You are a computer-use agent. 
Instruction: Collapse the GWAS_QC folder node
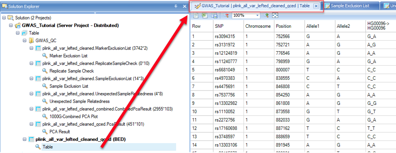tap(24, 41)
